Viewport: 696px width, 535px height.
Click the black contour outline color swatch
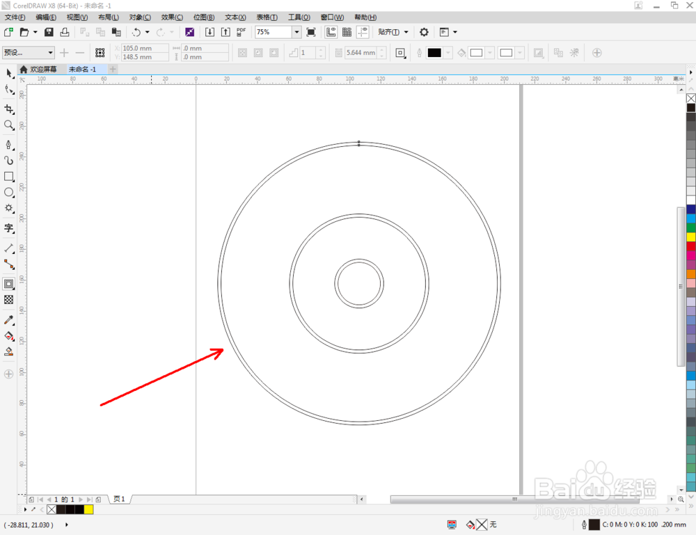click(x=434, y=53)
